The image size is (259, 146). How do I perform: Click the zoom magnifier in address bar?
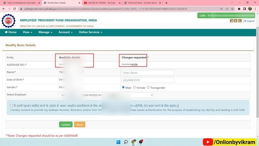click(x=221, y=9)
